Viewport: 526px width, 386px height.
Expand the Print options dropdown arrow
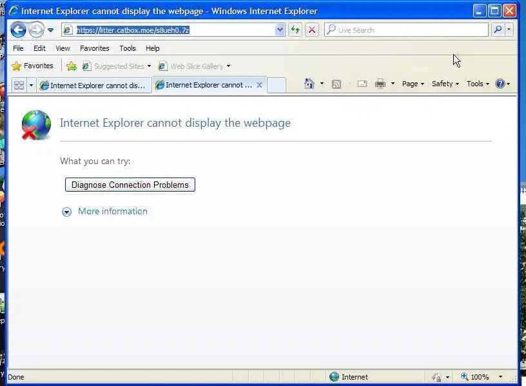pos(393,84)
